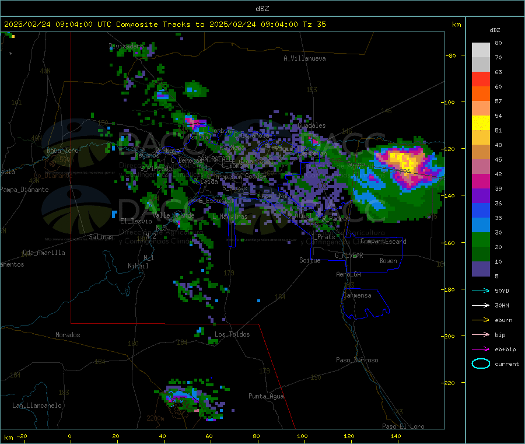525x444 pixels.
Task: Click the Agua_Toro map label
Action: [62, 151]
